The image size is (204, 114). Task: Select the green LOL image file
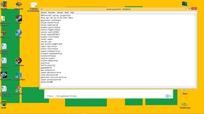pos(185,105)
